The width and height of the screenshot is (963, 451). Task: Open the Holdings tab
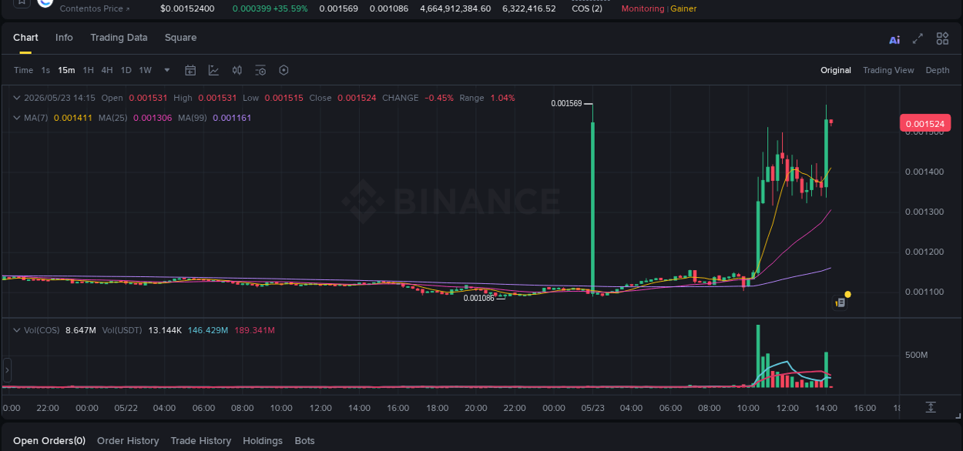point(263,441)
